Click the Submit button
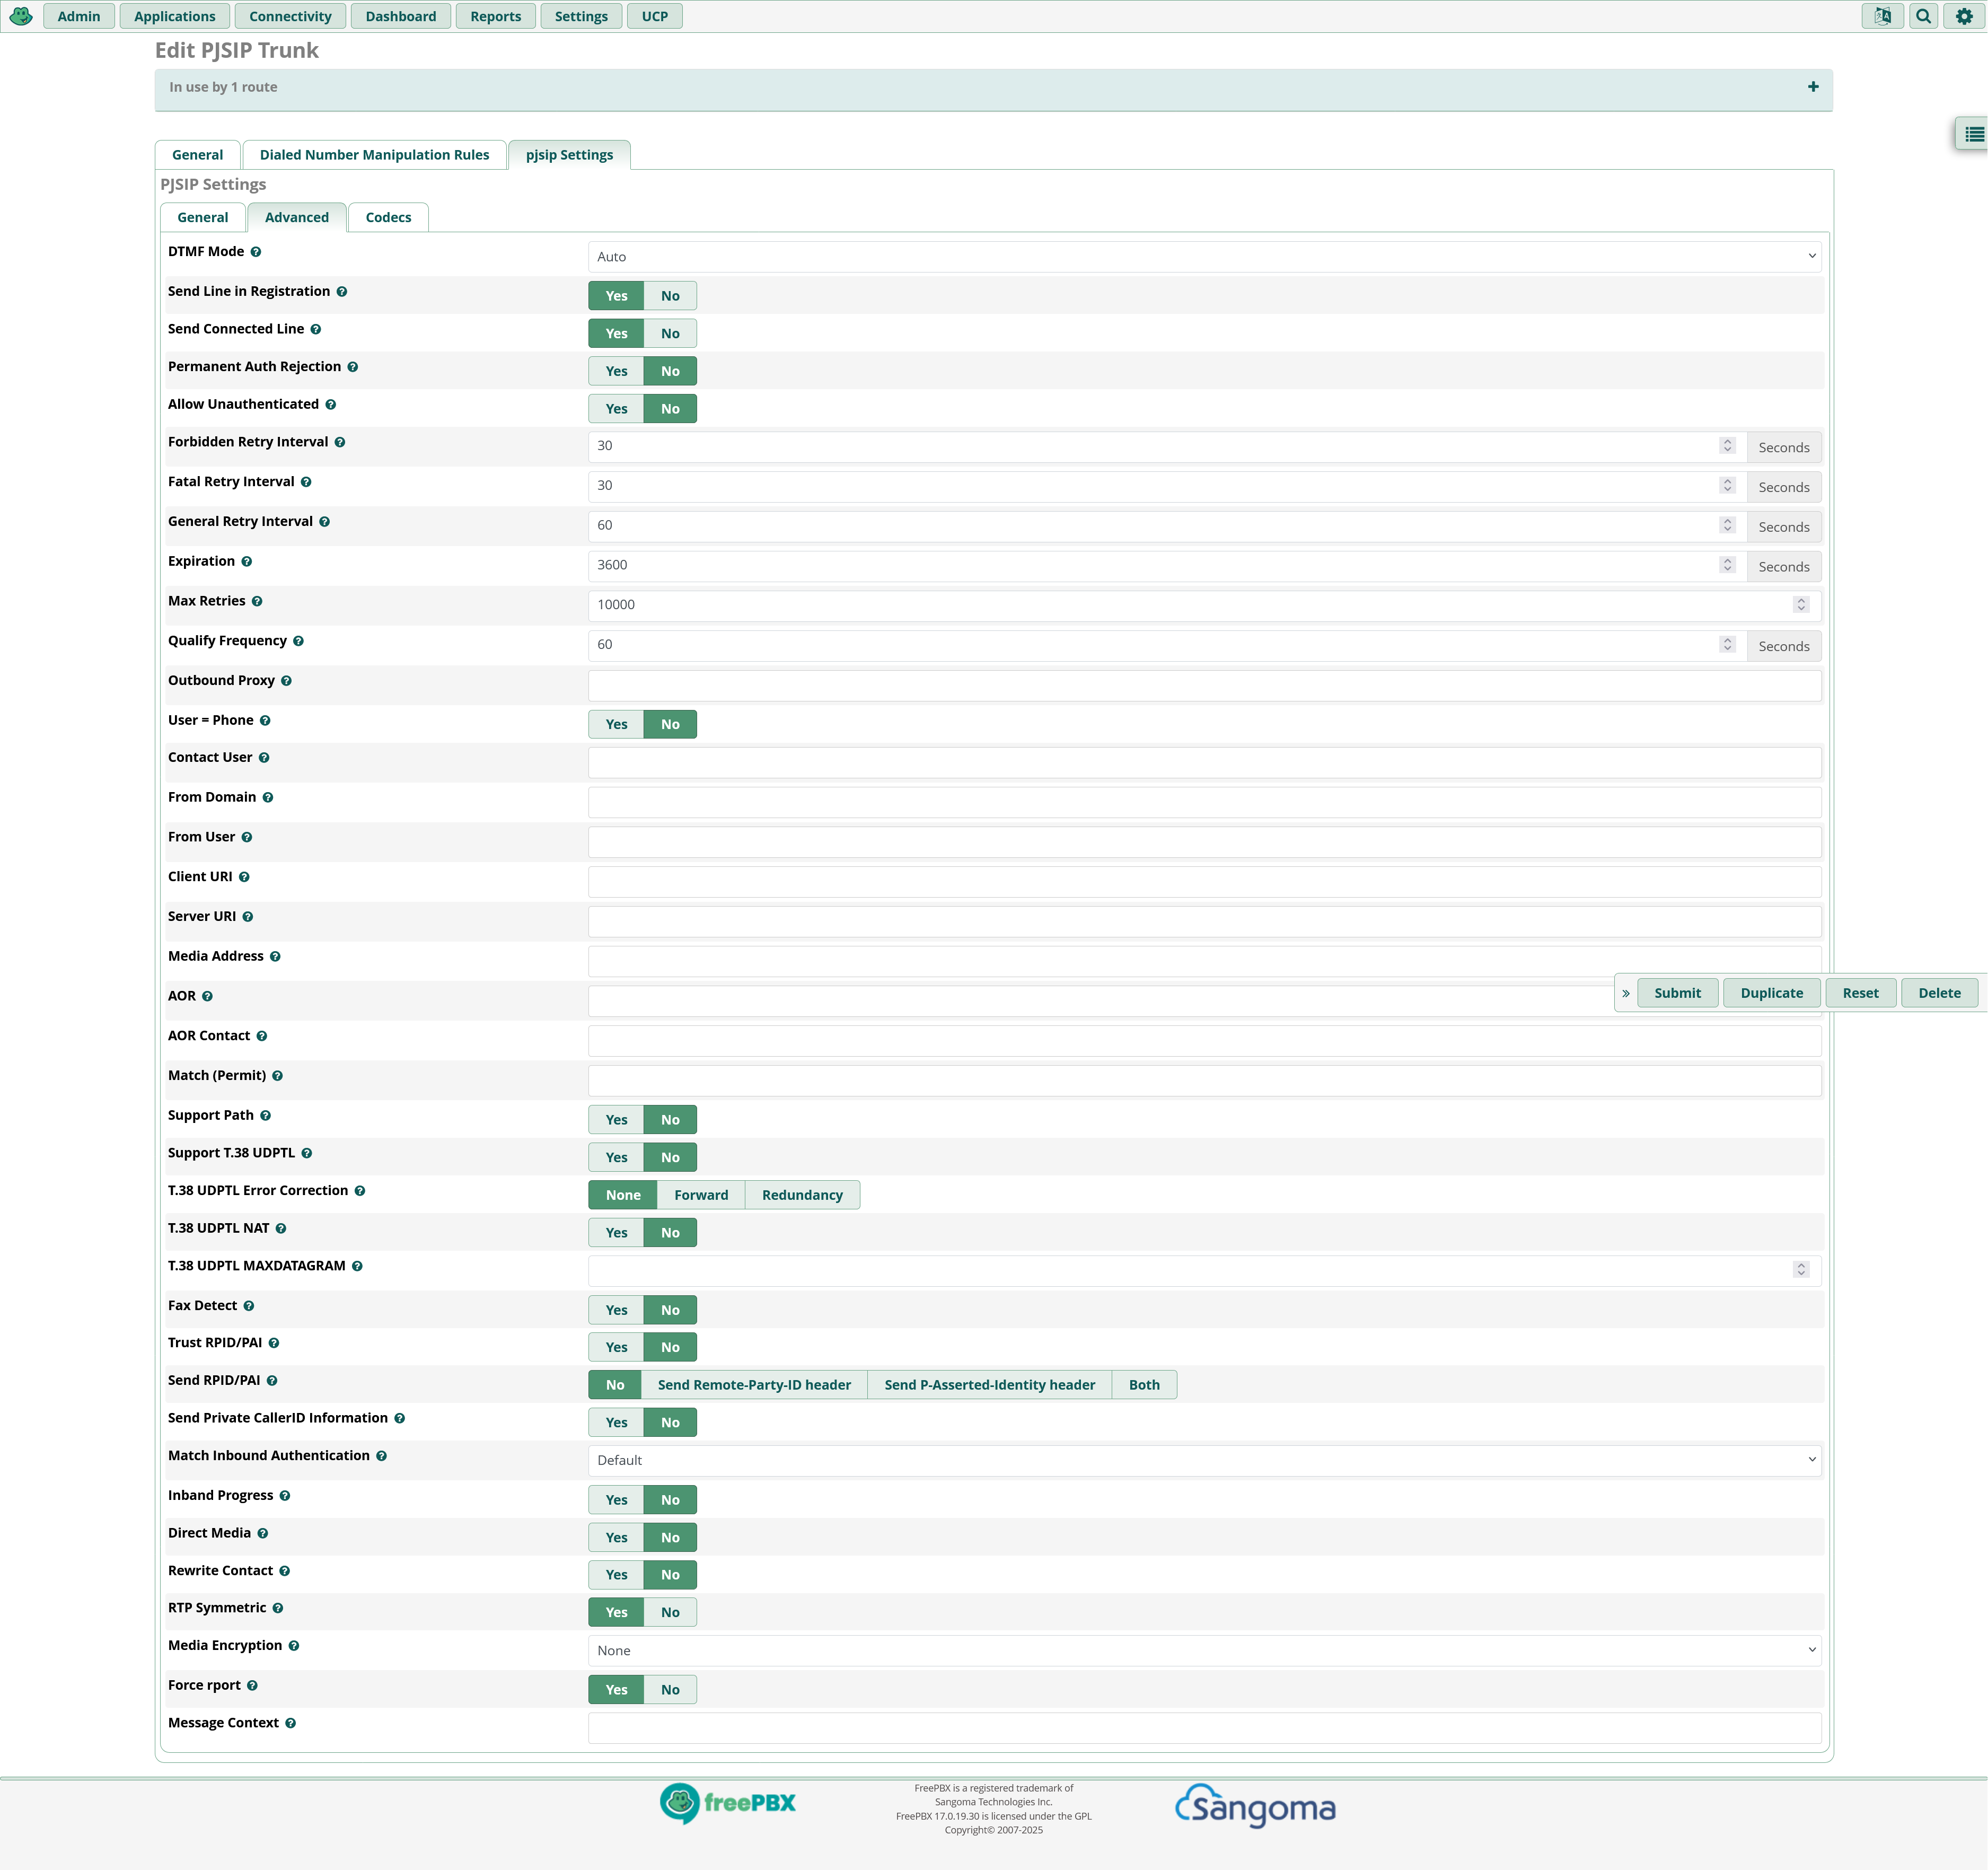1988x1870 pixels. point(1677,993)
